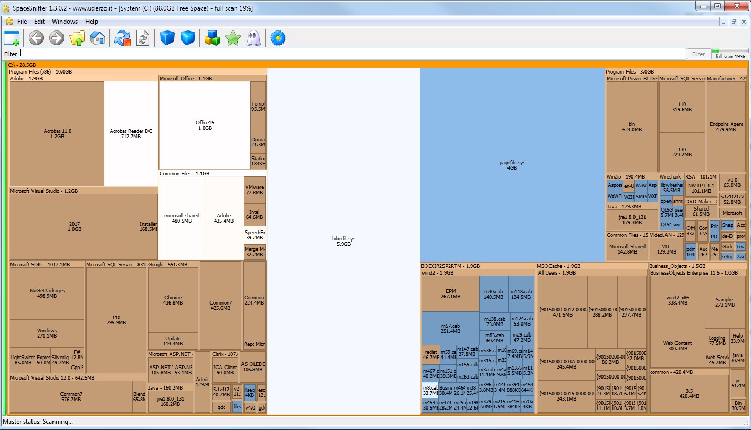Select the Chrome 436.8MB block
The width and height of the screenshot is (751, 430).
pos(173,300)
